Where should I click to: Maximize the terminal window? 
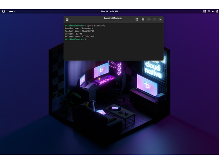pyautogui.click(x=155, y=19)
